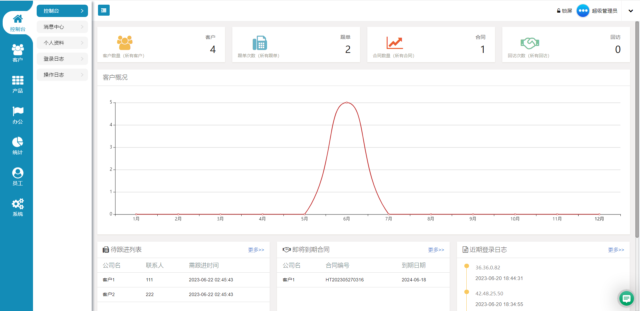Click login time 2023-06-20 18:44:31
The width and height of the screenshot is (640, 311).
tap(499, 278)
